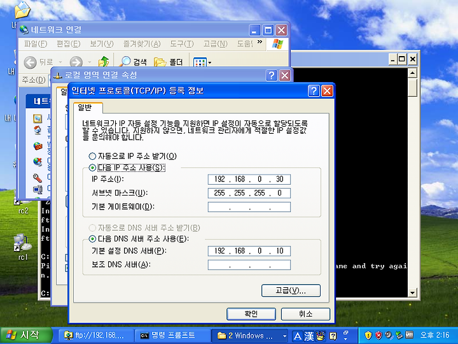Click 서브넷 마스크 input field
The width and height of the screenshot is (458, 344).
[x=249, y=193]
